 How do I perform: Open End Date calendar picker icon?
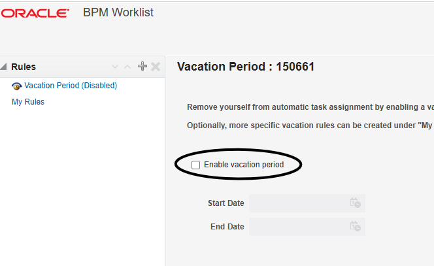[355, 226]
